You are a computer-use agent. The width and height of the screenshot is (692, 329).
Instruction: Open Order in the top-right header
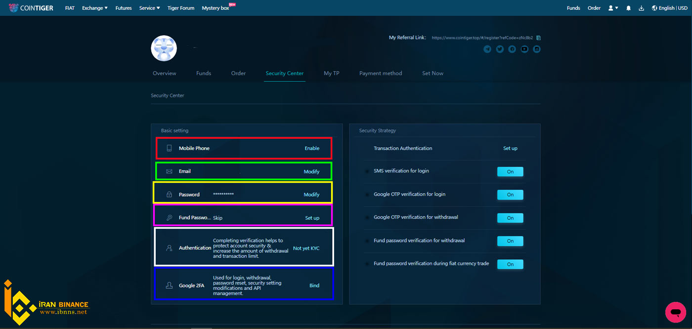[594, 8]
